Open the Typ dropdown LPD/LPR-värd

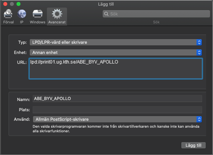click(x=115, y=42)
